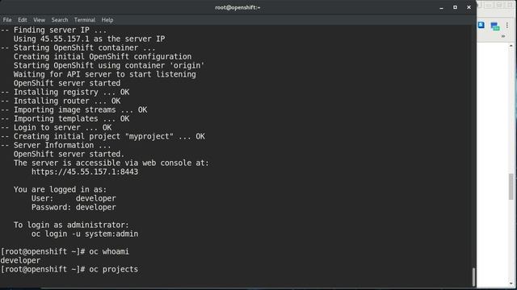Click the 'Creating initial OpenShift configuration' line

coord(103,56)
